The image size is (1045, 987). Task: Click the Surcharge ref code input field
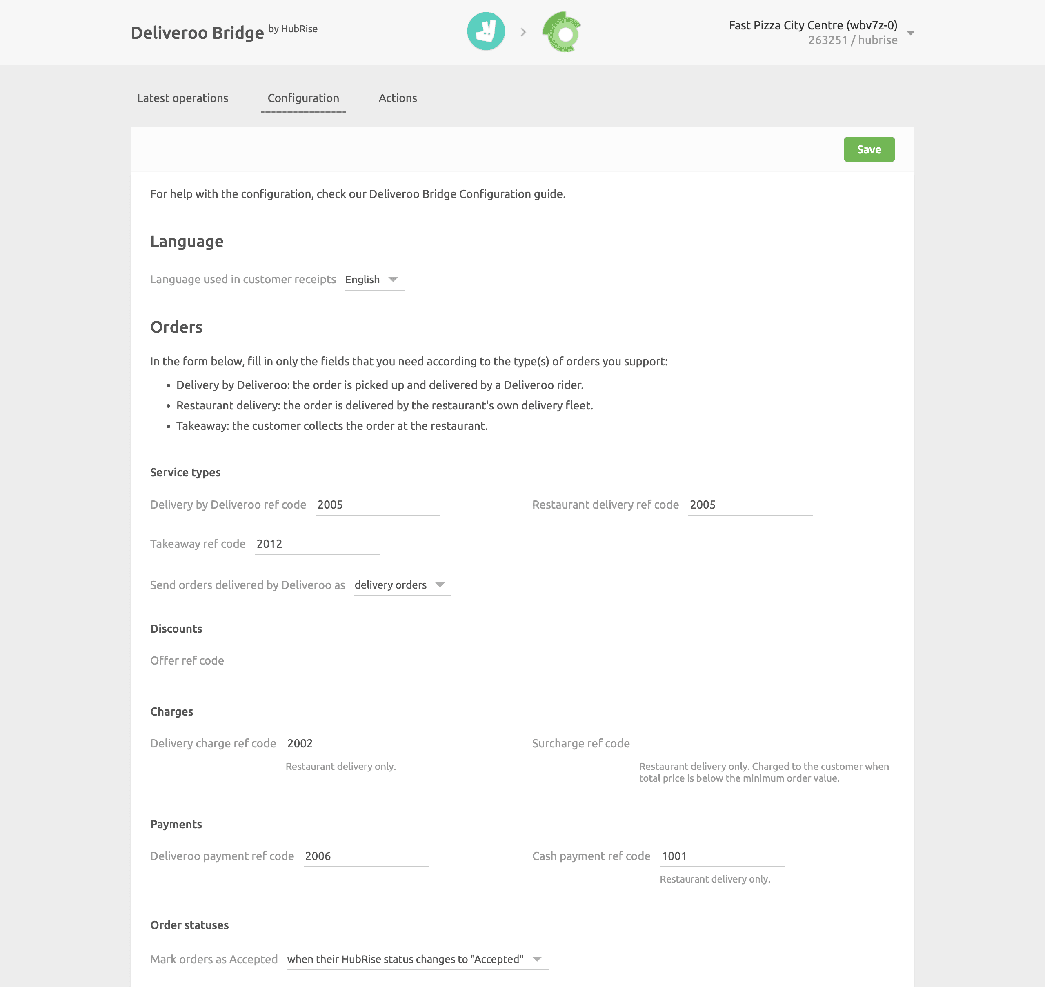[x=765, y=743]
